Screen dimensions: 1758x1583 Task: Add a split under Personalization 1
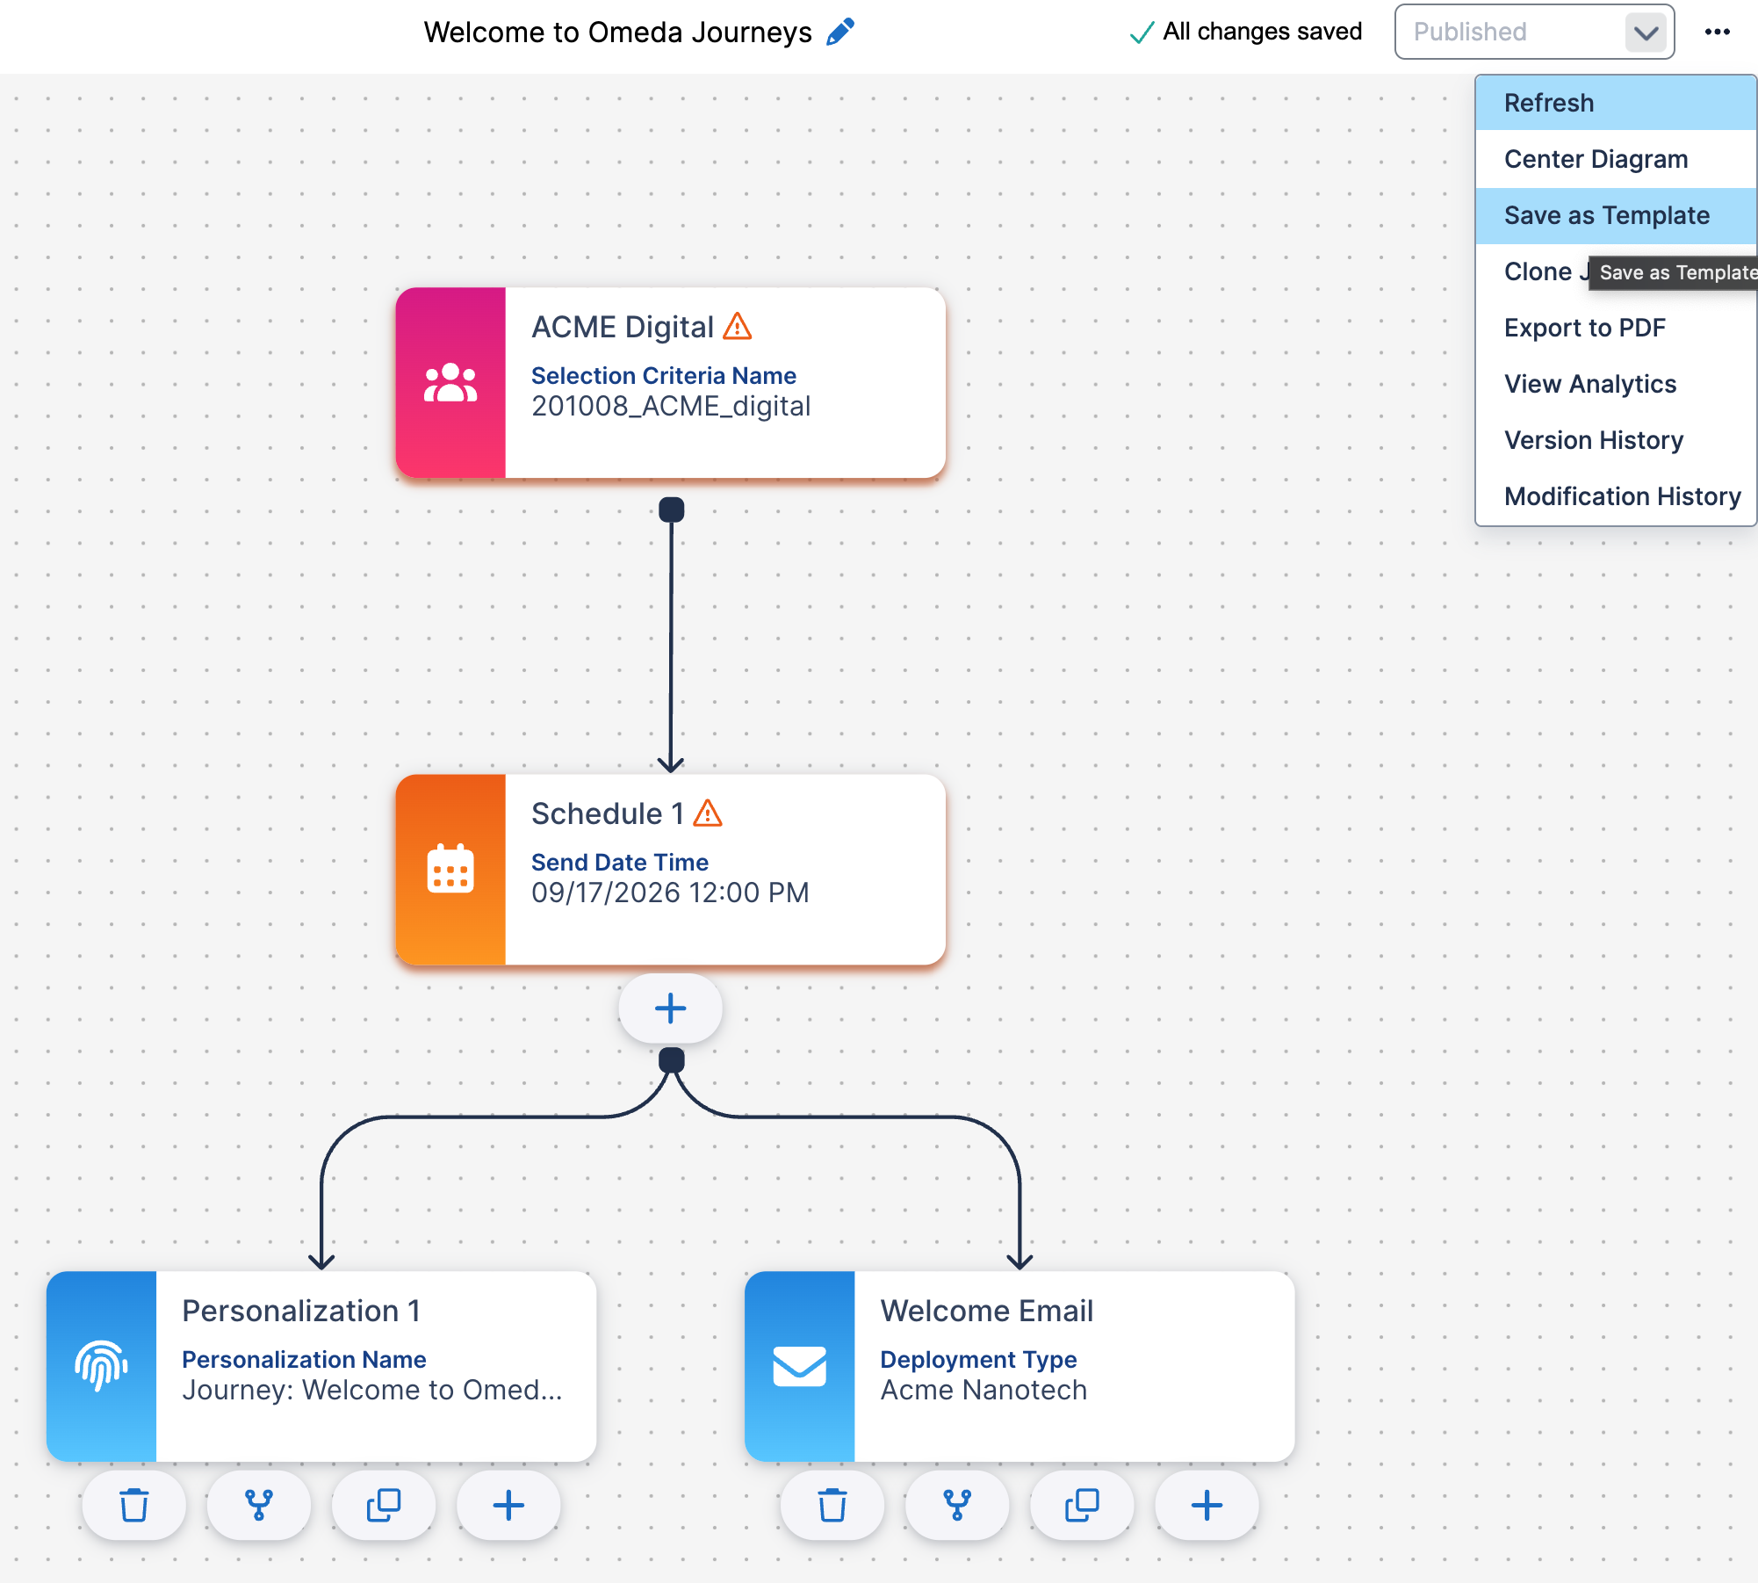[x=259, y=1506]
